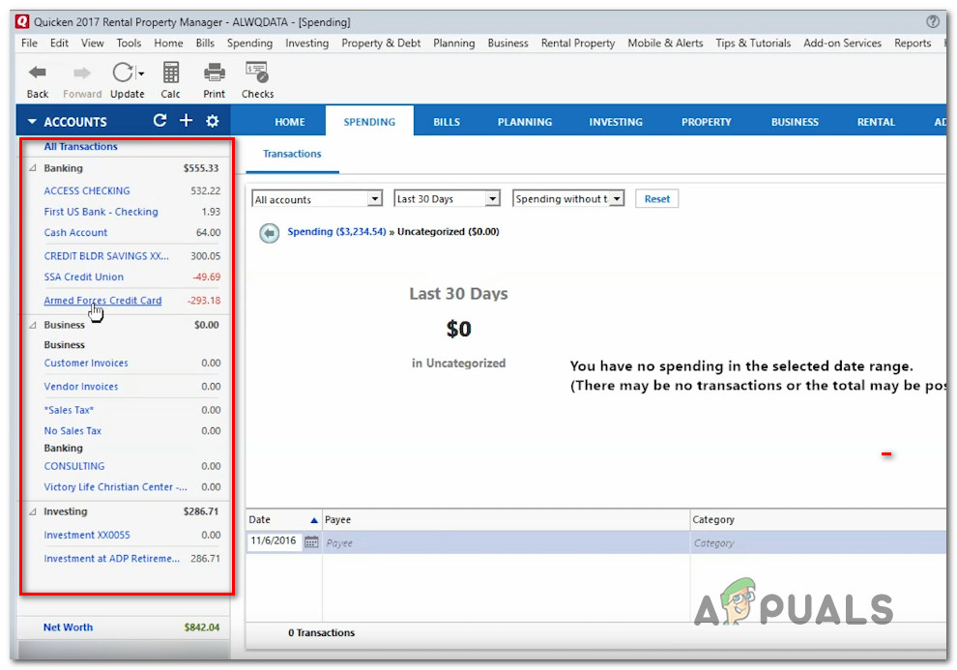The image size is (957, 670).
Task: Open Customer Invoices account
Action: coord(86,363)
